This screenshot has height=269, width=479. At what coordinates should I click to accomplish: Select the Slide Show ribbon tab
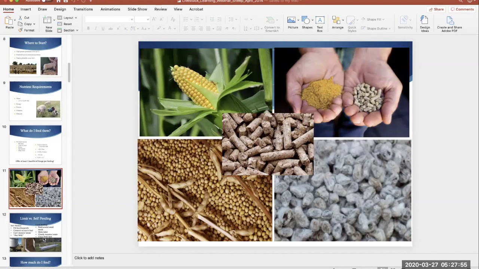point(137,9)
